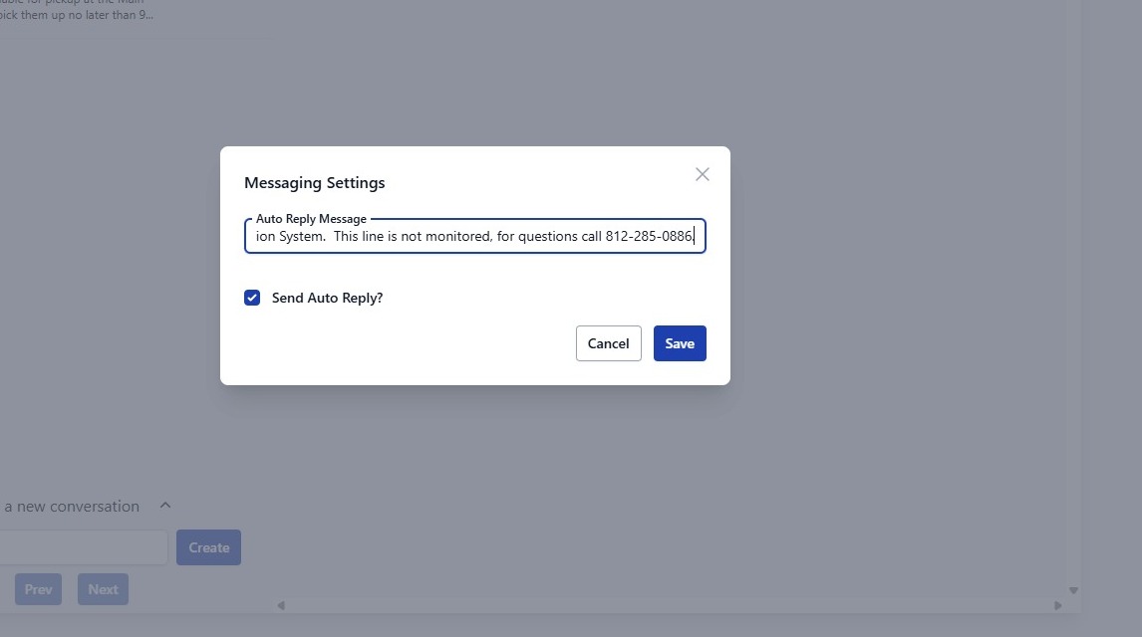Screen dimensions: 1142x637
Task: Close the Messaging Settings dialog with X
Action: point(703,174)
